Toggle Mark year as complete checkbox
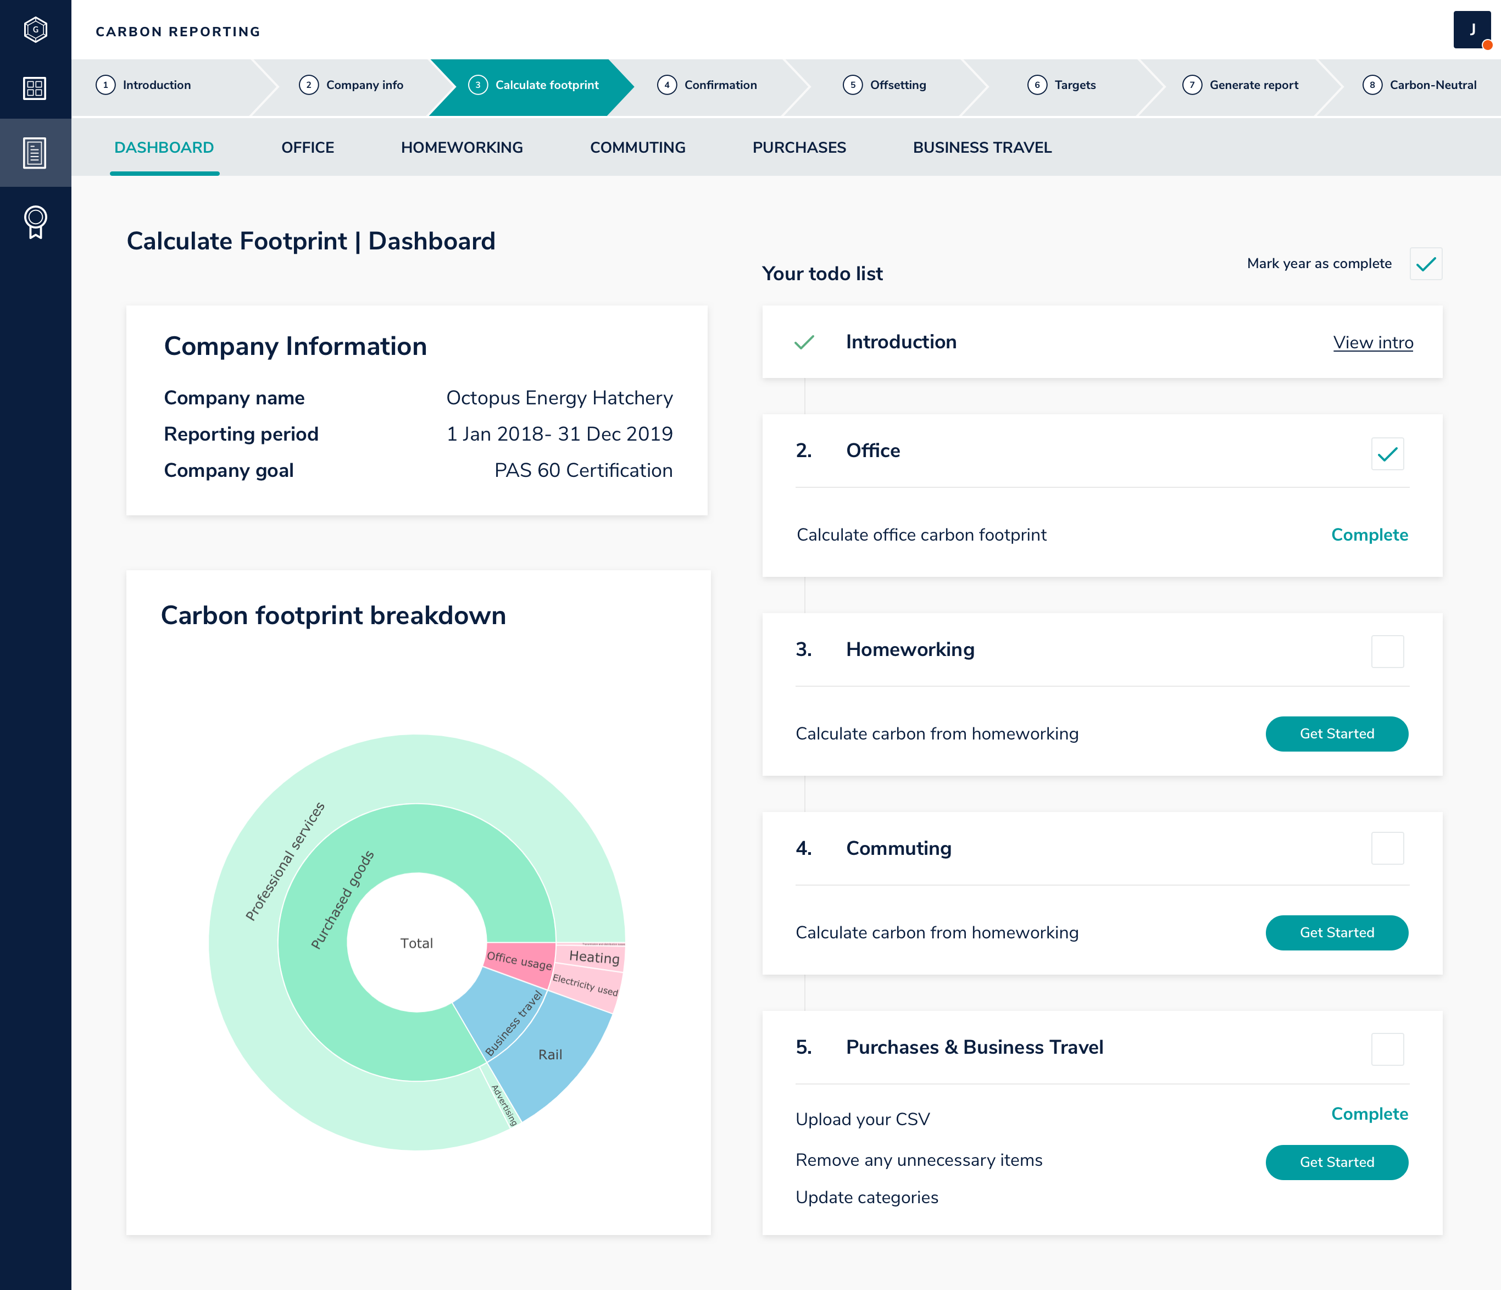1501x1290 pixels. (1426, 264)
